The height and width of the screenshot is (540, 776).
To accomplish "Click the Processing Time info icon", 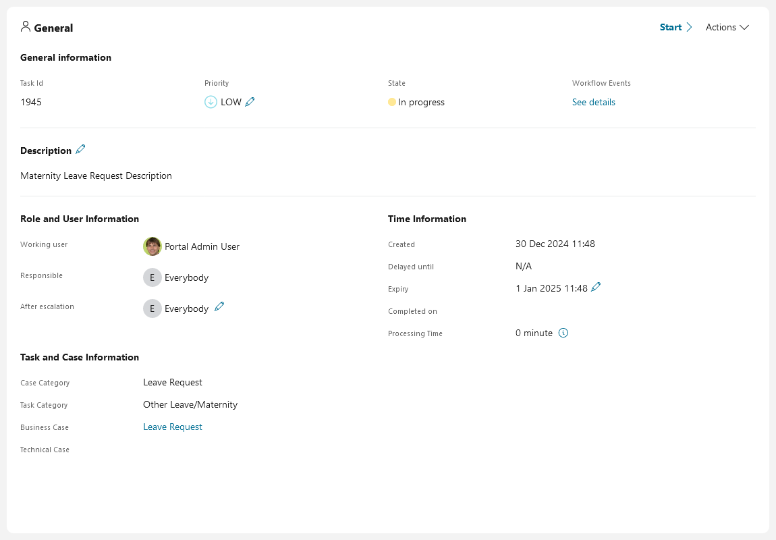I will coord(563,333).
